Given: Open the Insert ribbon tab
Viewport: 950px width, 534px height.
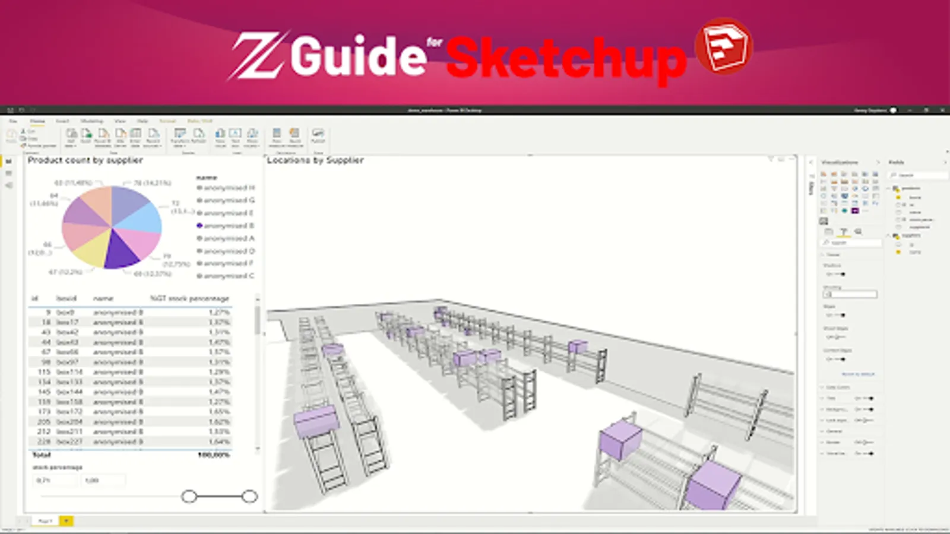Looking at the screenshot, I should (62, 121).
